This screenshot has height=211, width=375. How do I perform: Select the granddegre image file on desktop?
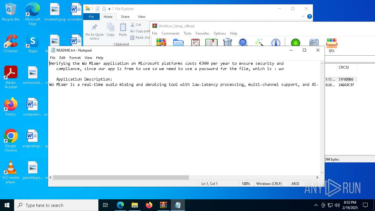click(x=33, y=170)
